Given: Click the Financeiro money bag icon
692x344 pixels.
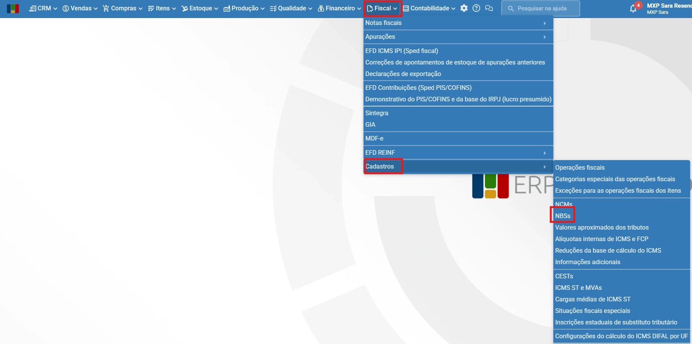Looking at the screenshot, I should (321, 8).
